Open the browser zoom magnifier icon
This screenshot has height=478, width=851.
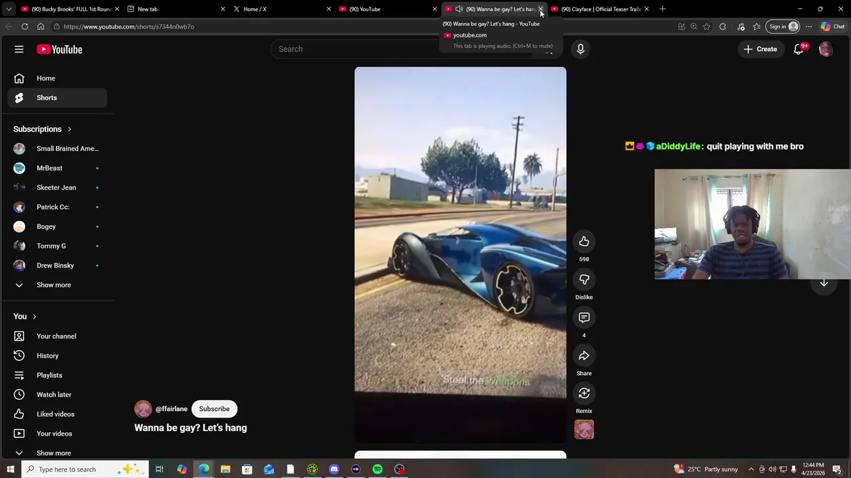pos(693,27)
